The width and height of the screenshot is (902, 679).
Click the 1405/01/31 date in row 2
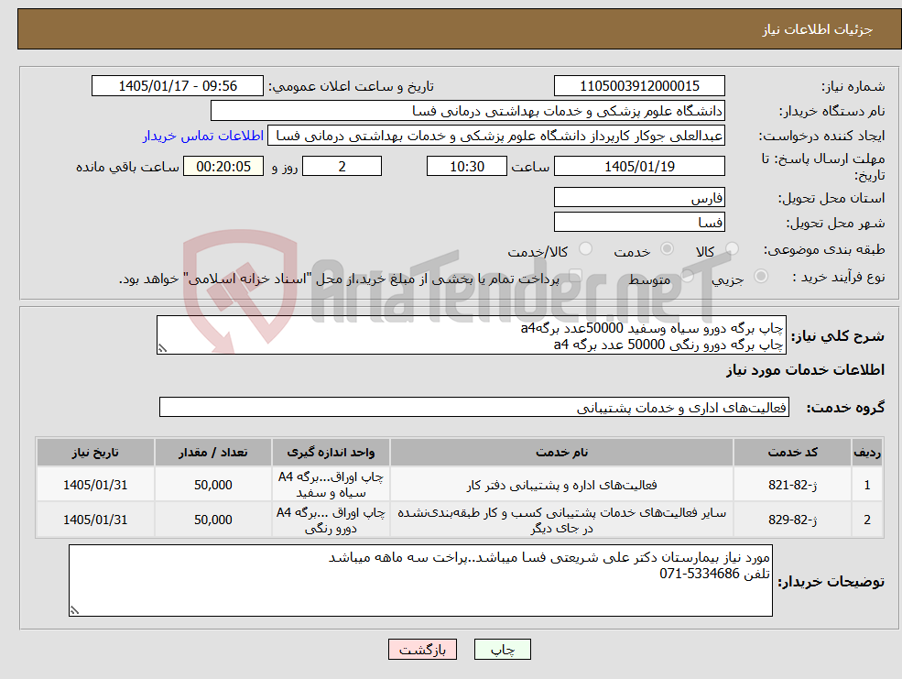coord(95,520)
